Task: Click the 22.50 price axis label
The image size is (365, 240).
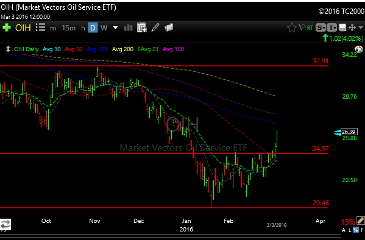Action: coord(349,180)
